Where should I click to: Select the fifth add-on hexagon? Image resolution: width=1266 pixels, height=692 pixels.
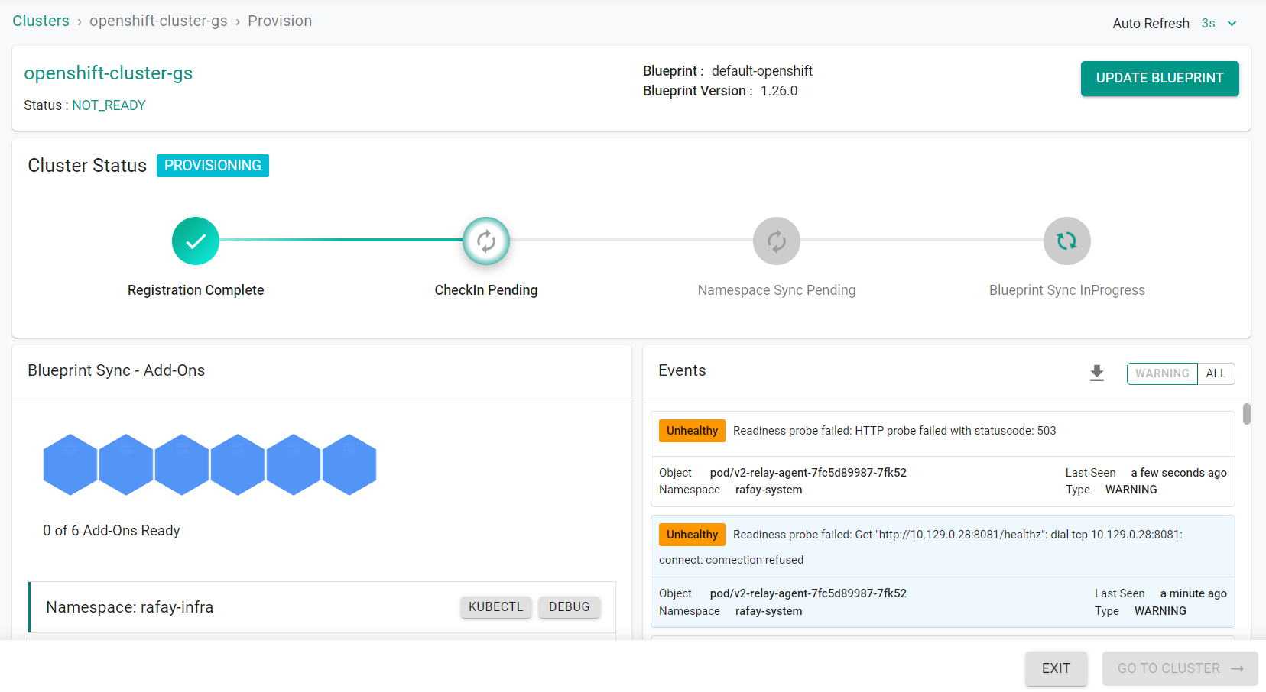pos(294,464)
